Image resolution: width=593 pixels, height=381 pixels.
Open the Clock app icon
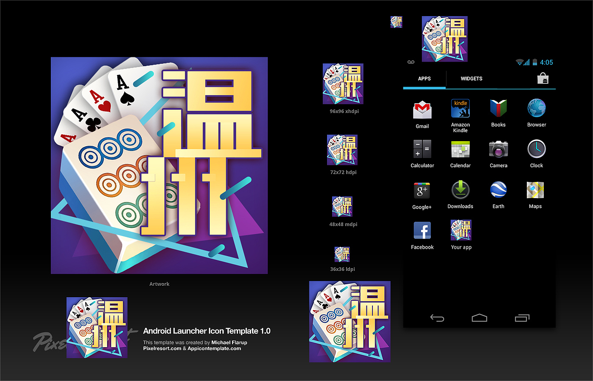[x=536, y=149]
